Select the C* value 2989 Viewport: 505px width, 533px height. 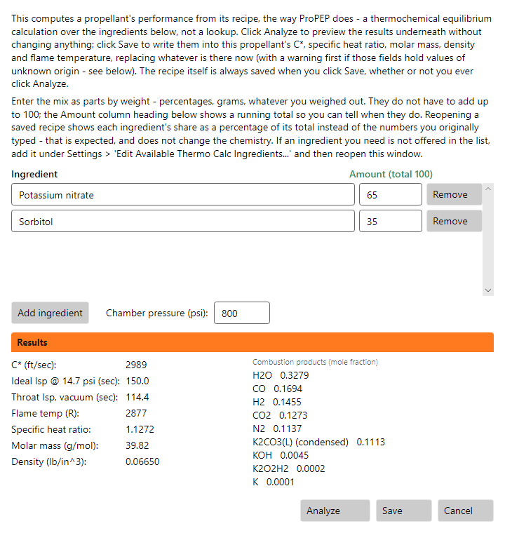point(136,365)
